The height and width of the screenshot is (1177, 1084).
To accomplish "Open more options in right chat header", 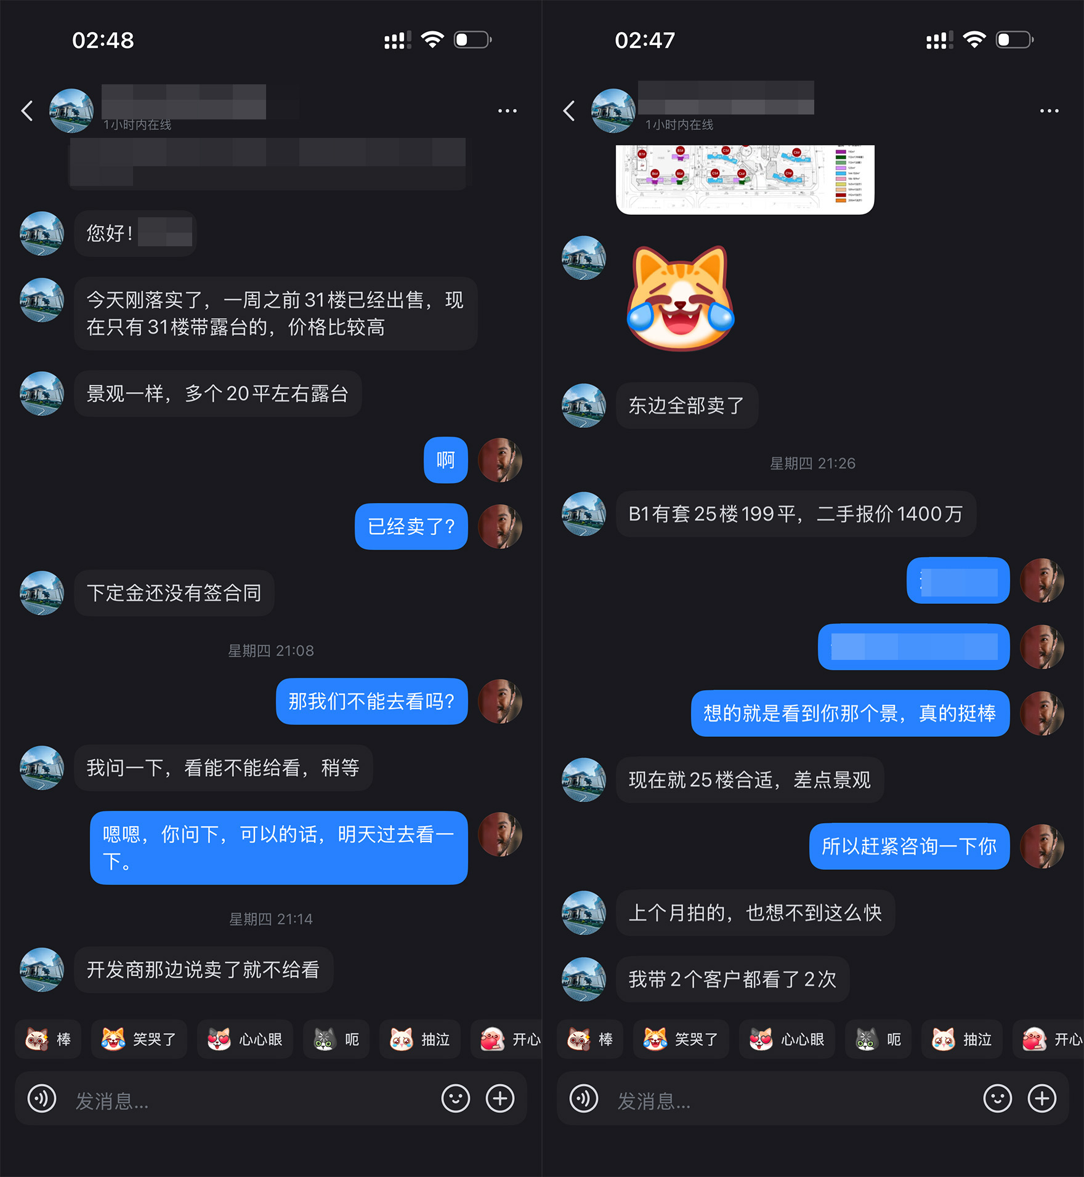I will [x=1049, y=111].
